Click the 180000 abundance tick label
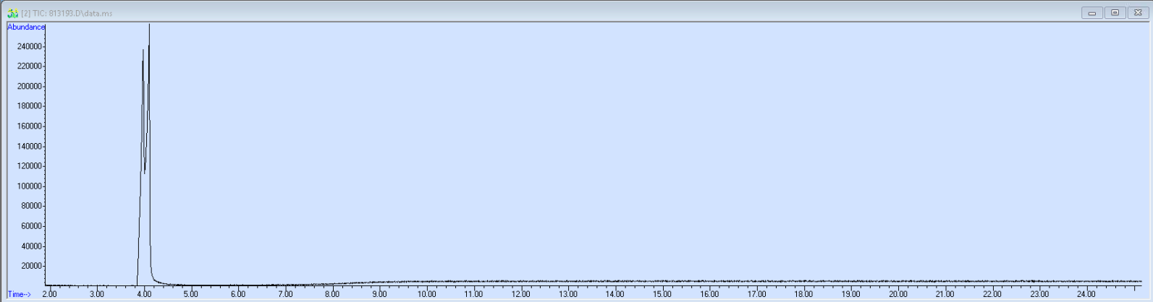This screenshot has width=1153, height=302. pos(29,106)
